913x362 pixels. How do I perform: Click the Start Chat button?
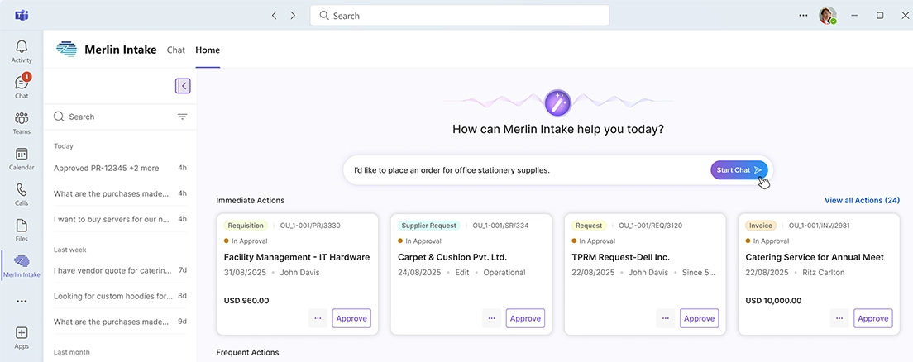click(739, 170)
